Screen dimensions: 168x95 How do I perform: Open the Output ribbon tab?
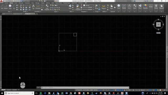click(x=43, y=3)
